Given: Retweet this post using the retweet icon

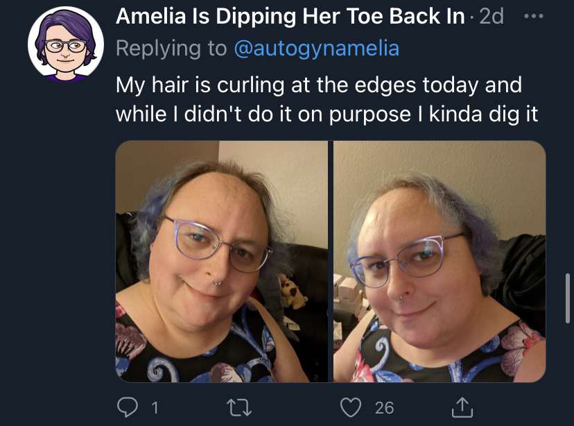Looking at the screenshot, I should pos(239,408).
